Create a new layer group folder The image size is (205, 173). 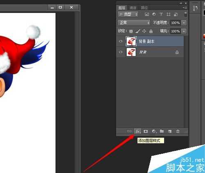162,131
